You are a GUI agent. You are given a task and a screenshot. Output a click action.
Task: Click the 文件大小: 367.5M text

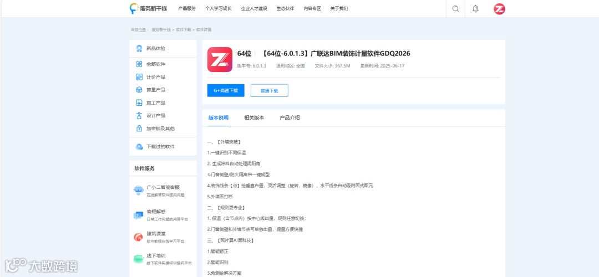(x=332, y=65)
